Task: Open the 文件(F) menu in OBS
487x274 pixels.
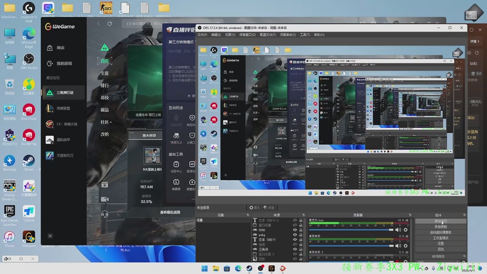Action: 202,35
